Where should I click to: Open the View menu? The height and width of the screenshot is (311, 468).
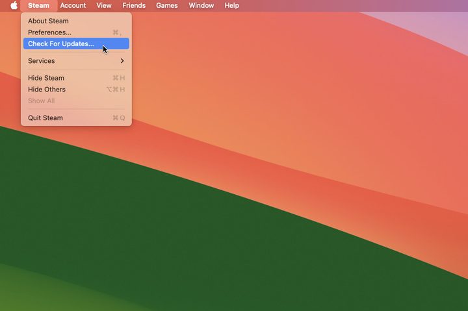[x=104, y=5]
